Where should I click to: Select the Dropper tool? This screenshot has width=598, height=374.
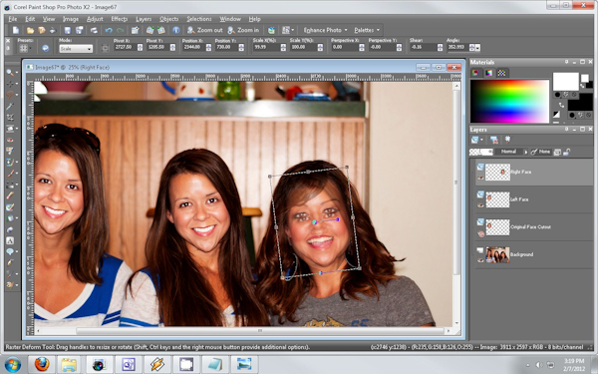coord(10,106)
